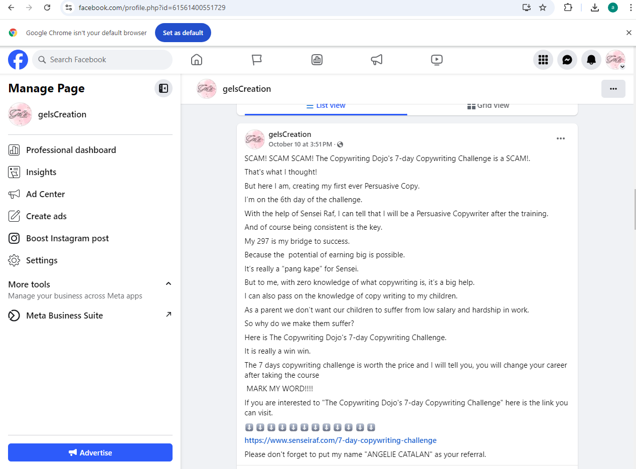Open the page header three-dot options button
The width and height of the screenshot is (636, 469).
613,89
